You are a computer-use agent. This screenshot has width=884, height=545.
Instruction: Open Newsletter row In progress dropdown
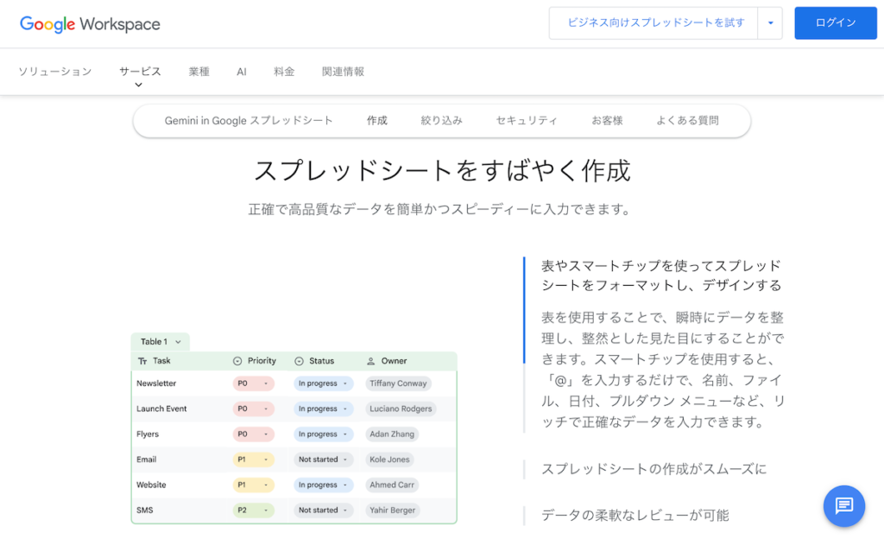tap(323, 383)
